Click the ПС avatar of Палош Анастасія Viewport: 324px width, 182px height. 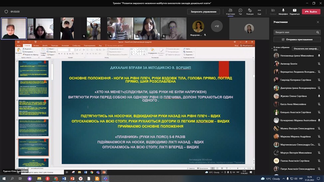click(276, 161)
